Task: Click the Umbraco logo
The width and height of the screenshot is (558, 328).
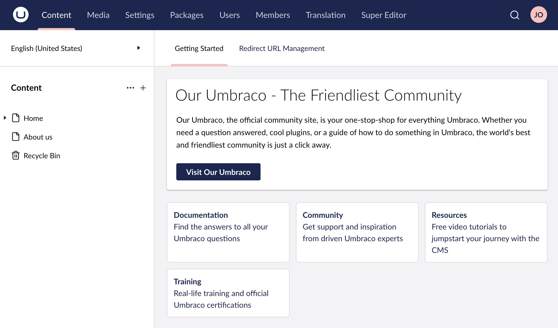Action: pos(20,15)
